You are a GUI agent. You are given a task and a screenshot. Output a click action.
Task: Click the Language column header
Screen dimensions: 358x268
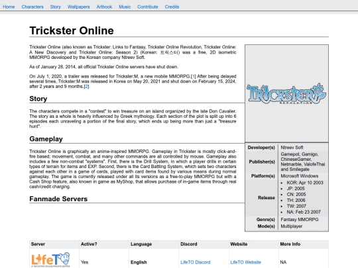tap(141, 244)
